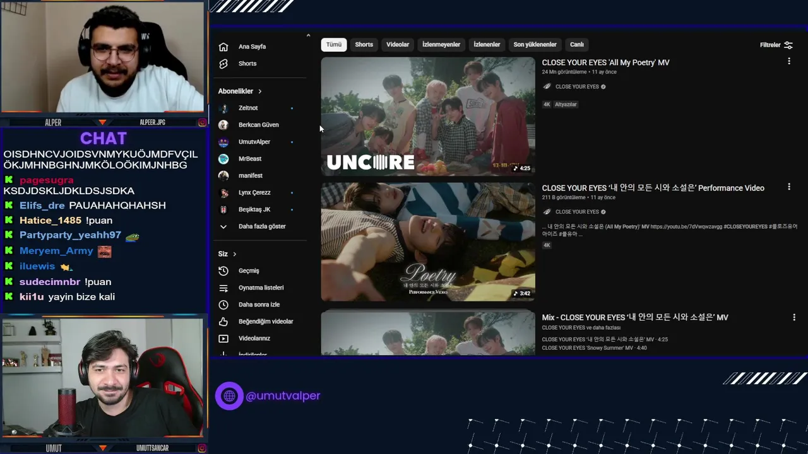The width and height of the screenshot is (808, 454).
Task: Click the globe icon beside @umutvalper
Action: [x=229, y=396]
